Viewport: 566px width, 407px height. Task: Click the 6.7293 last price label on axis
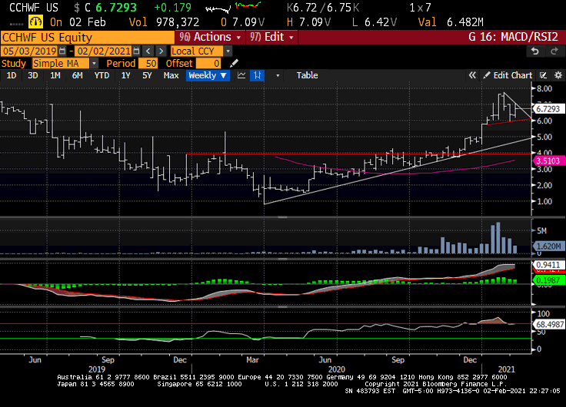548,109
